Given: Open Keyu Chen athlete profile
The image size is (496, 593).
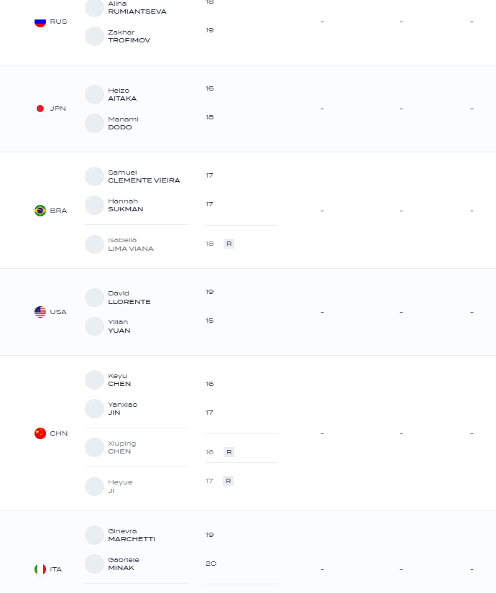Looking at the screenshot, I should pyautogui.click(x=119, y=380).
